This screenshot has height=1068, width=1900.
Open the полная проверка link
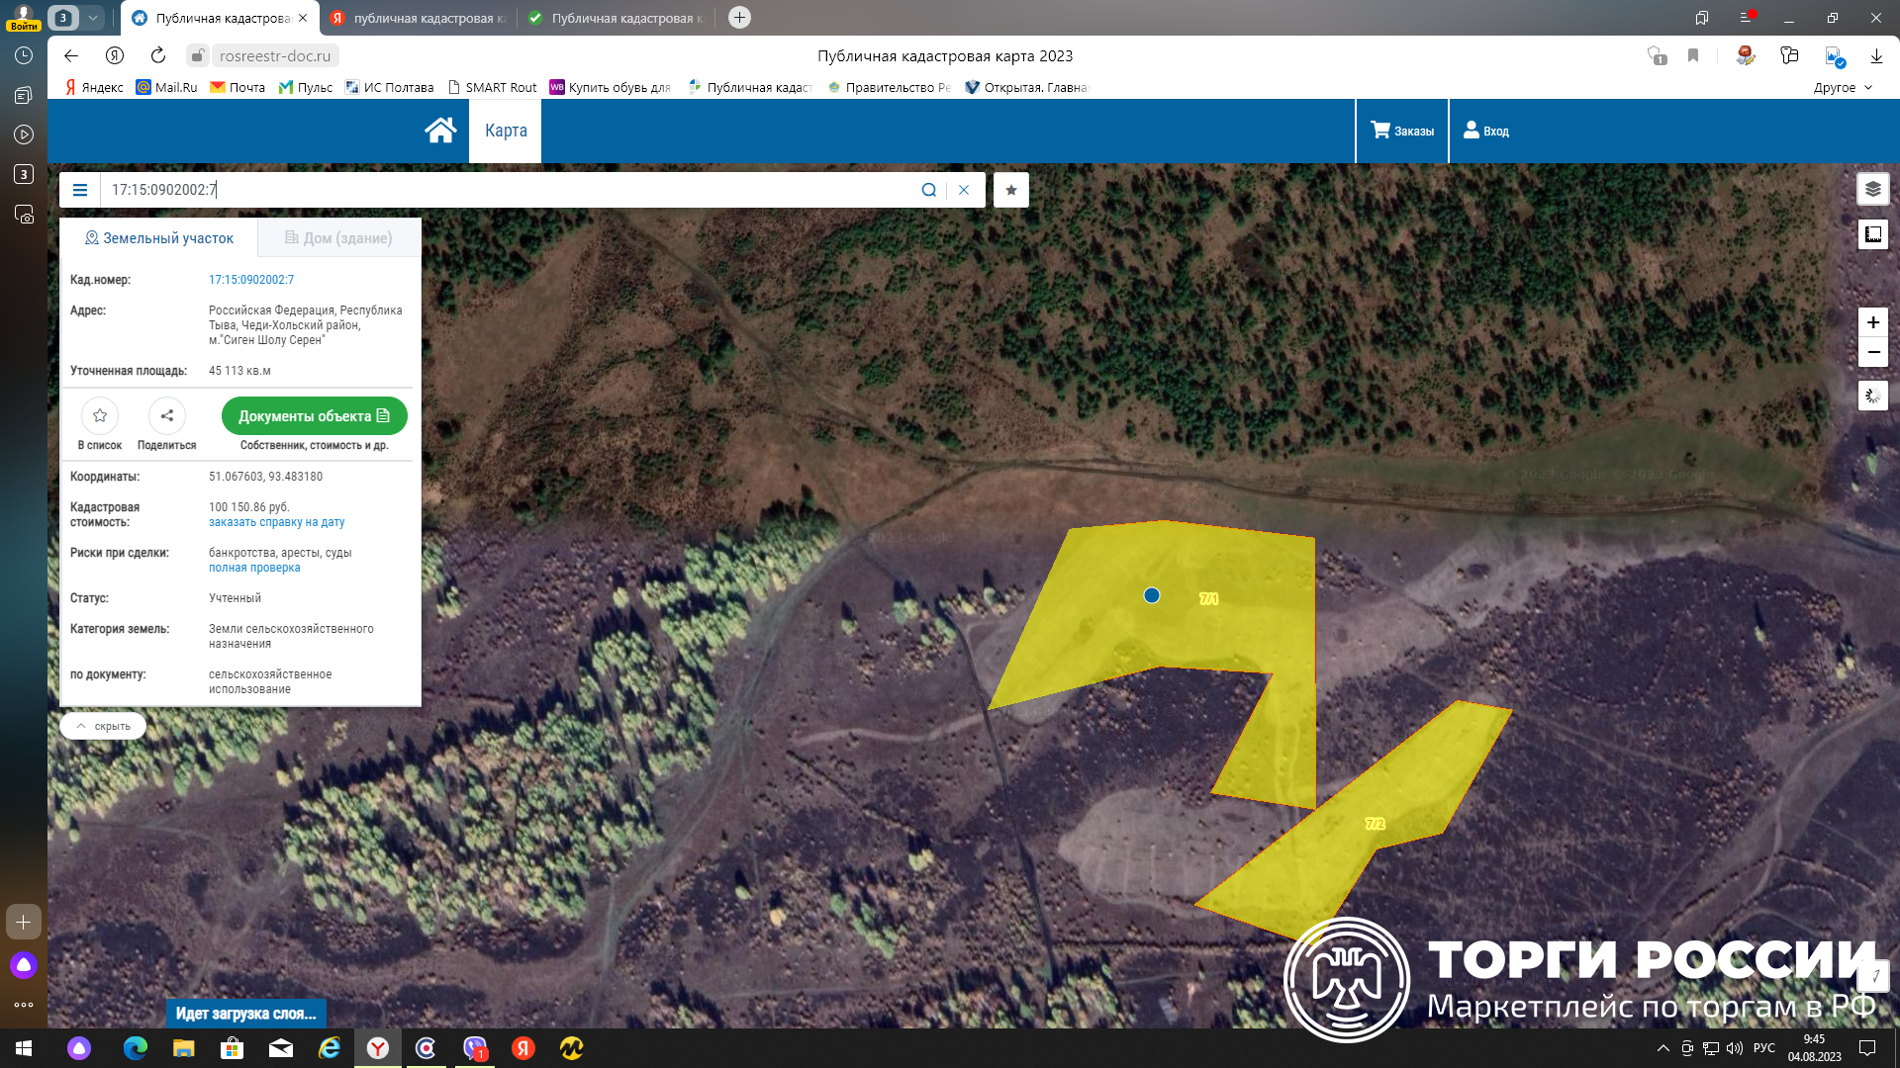point(254,568)
